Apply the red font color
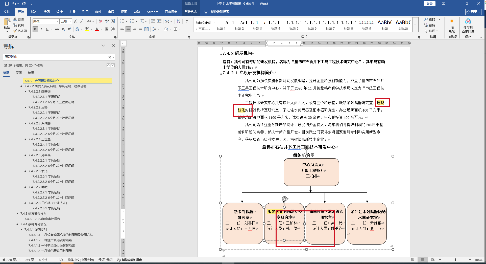This screenshot has width=486, height=264. (x=97, y=29)
